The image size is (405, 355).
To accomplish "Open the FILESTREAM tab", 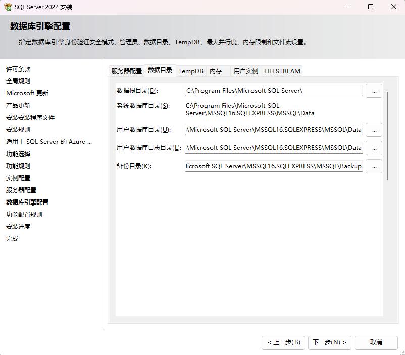I will point(282,71).
